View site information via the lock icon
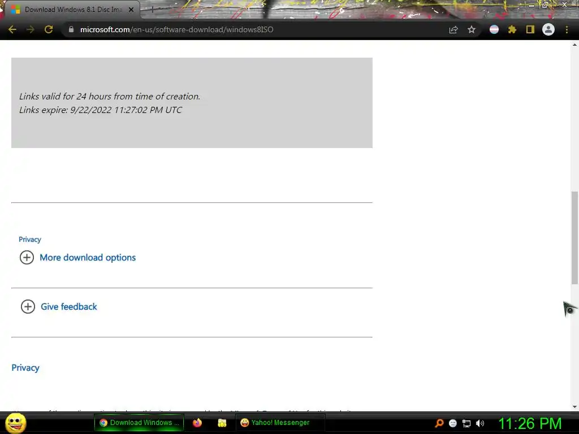The height and width of the screenshot is (434, 579). point(71,29)
